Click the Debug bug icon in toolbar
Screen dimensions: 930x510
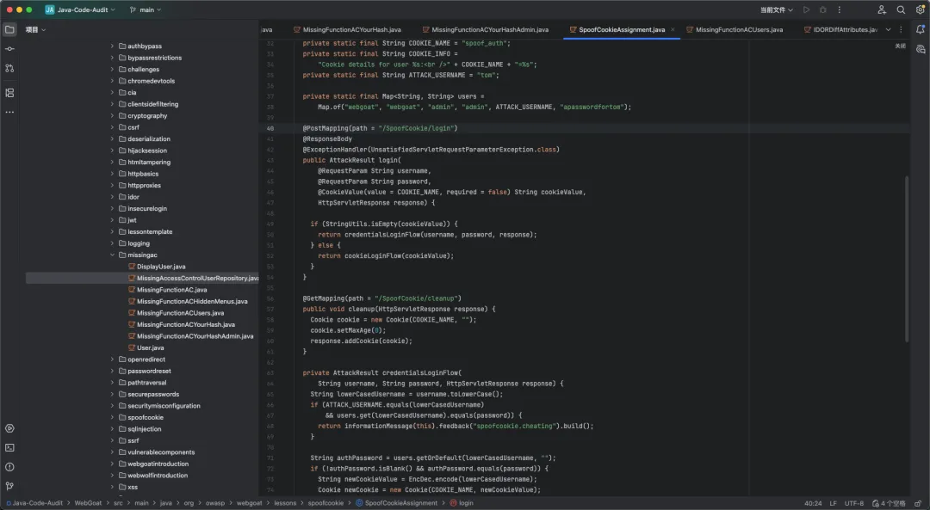point(822,9)
